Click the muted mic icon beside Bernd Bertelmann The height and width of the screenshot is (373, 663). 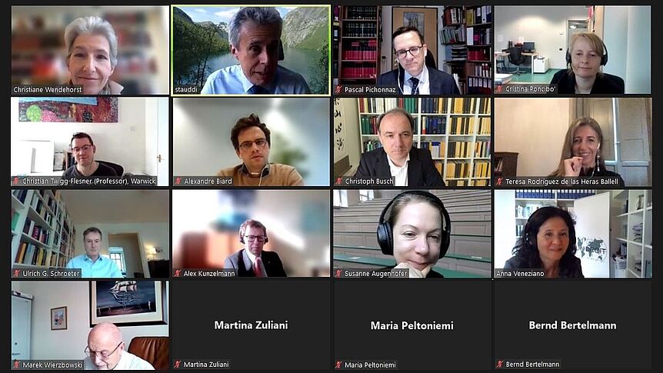click(500, 364)
